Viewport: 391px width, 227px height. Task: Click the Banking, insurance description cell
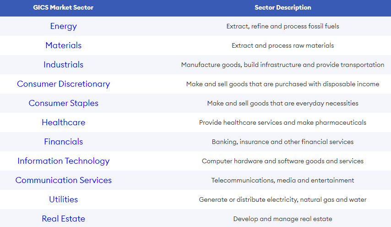(x=283, y=142)
